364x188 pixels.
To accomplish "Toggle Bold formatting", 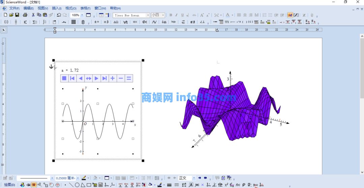I will (171, 15).
